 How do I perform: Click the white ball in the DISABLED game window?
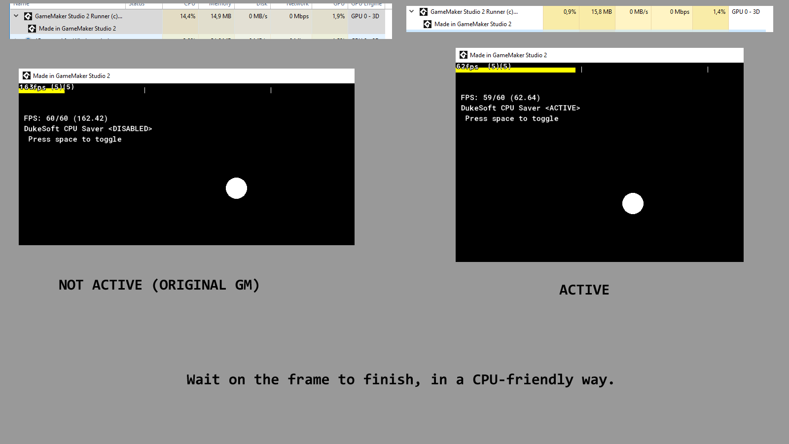tap(236, 188)
